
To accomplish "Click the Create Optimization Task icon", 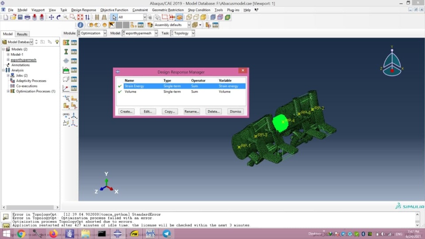I will tap(66, 42).
